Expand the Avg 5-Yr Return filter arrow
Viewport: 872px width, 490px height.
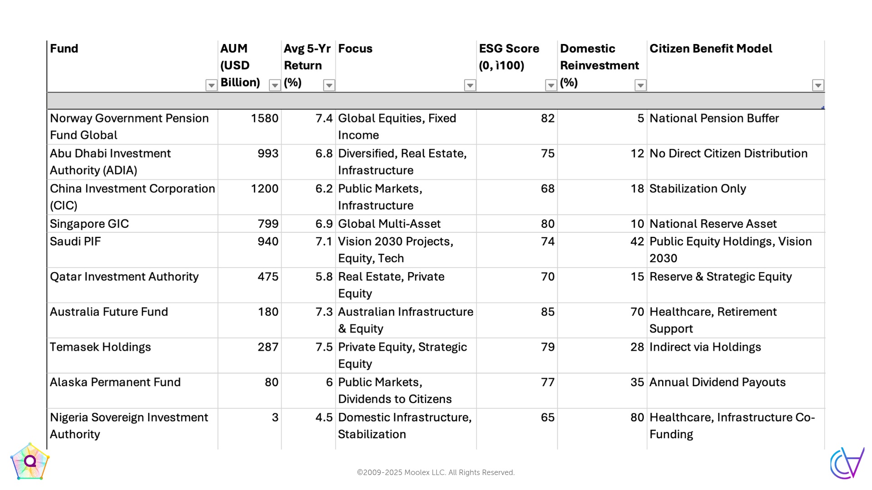[x=329, y=85]
